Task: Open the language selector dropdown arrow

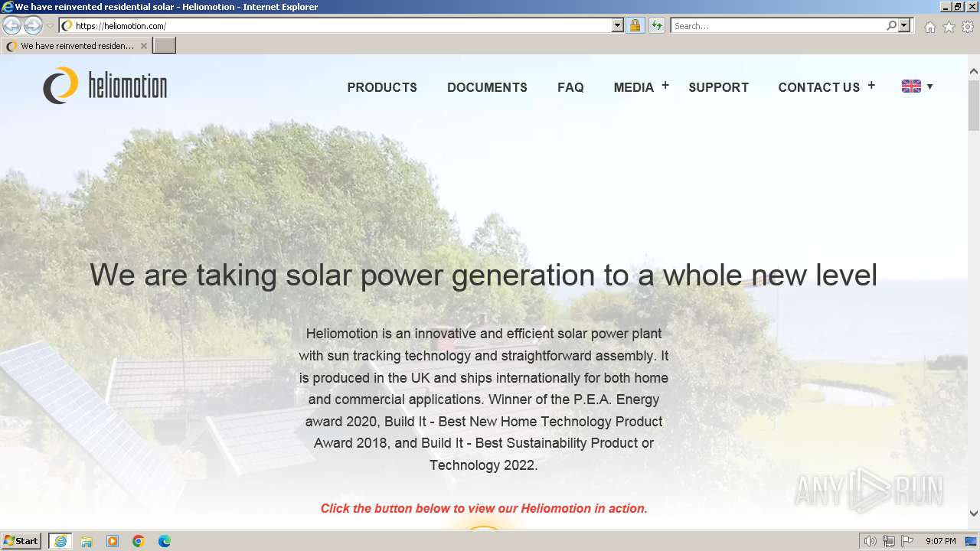Action: click(929, 86)
